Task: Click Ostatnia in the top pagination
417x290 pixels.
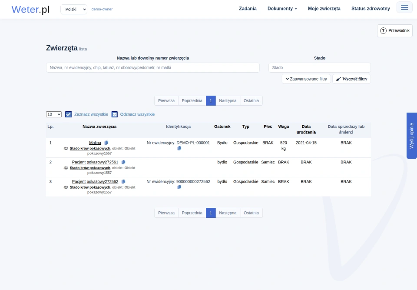Action: click(251, 101)
